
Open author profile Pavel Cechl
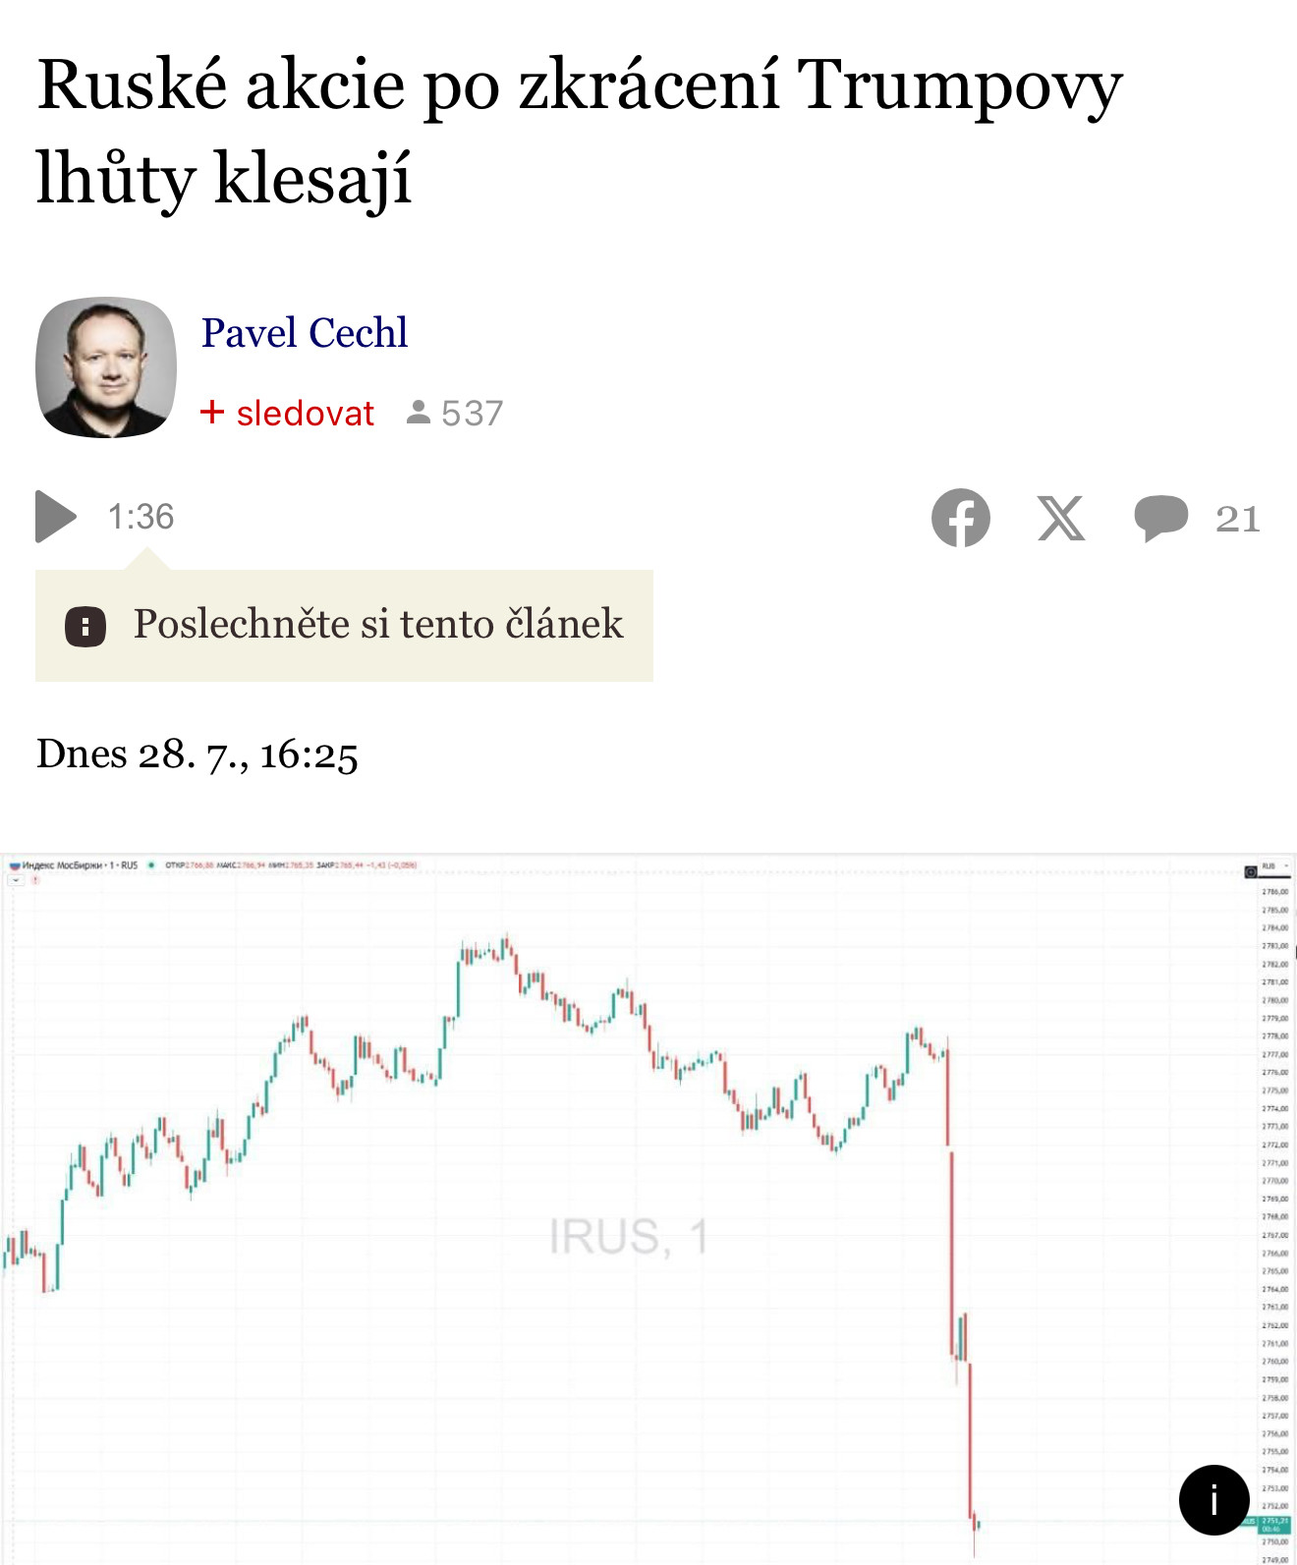(x=305, y=333)
